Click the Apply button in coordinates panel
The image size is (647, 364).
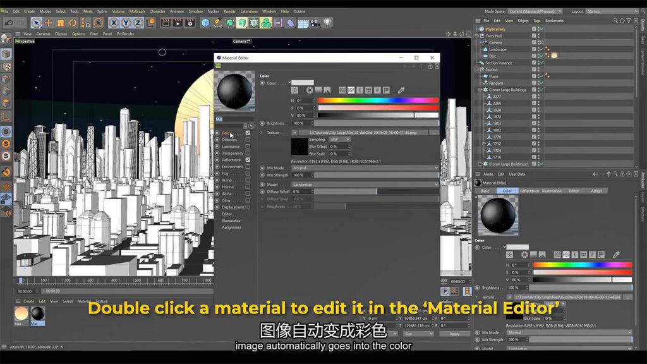(x=454, y=334)
